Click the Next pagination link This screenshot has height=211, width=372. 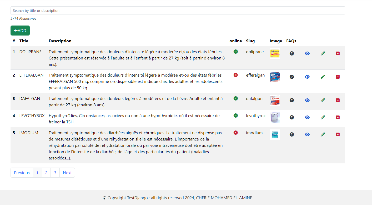67,173
